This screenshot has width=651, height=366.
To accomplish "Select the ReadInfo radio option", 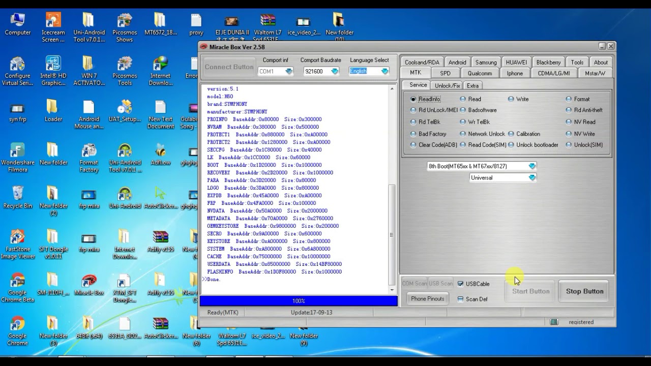I will click(425, 99).
